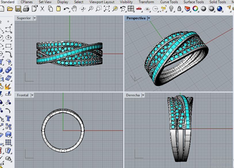Open the Set CPlane tool icon
234x168 pixels.
pos(147,9)
